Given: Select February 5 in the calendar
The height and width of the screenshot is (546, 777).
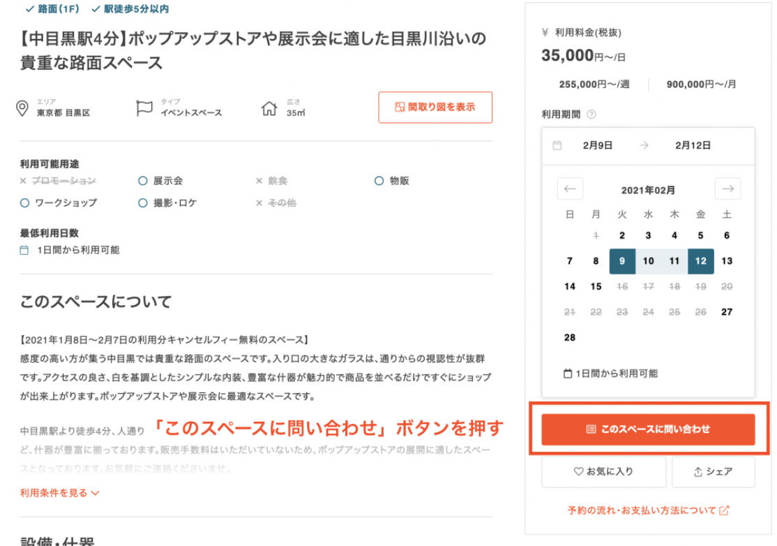Looking at the screenshot, I should tap(701, 235).
